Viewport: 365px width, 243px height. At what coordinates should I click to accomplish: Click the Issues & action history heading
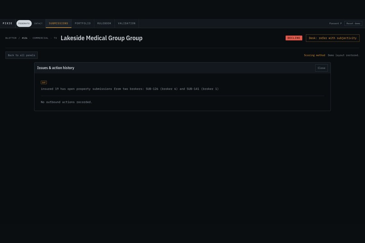coord(56,68)
